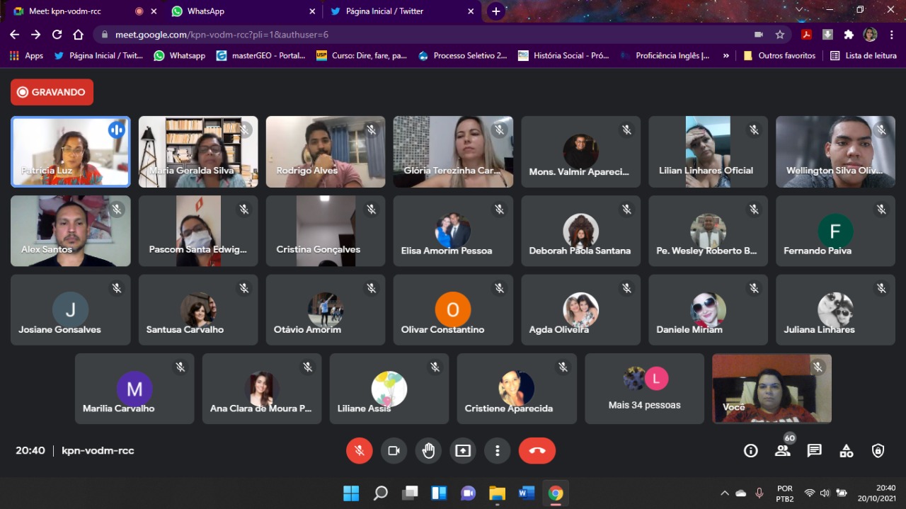Click the Patricia Luz video tile
Viewport: 906px width, 509px height.
[x=71, y=151]
